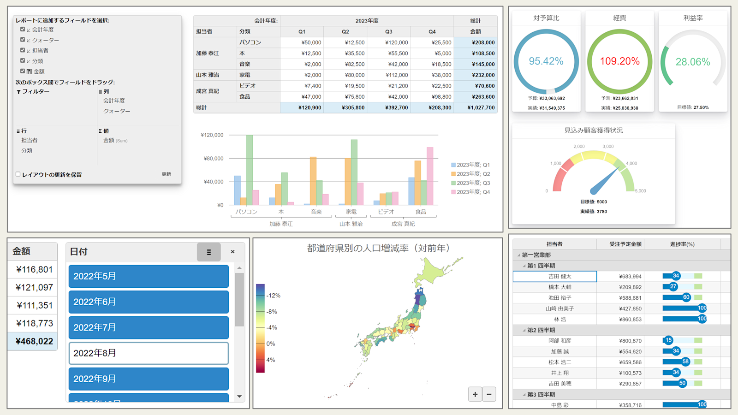Click the 更新 button in the field list
The width and height of the screenshot is (738, 415).
click(167, 174)
